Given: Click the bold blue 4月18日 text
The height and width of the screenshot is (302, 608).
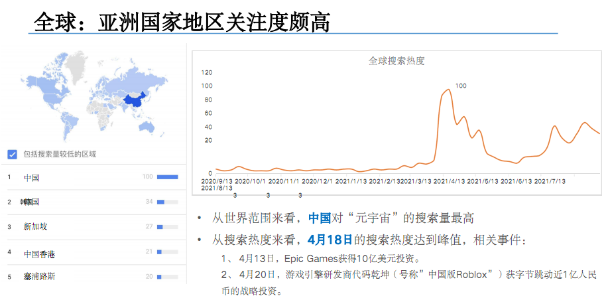Looking at the screenshot, I should pyautogui.click(x=330, y=238).
